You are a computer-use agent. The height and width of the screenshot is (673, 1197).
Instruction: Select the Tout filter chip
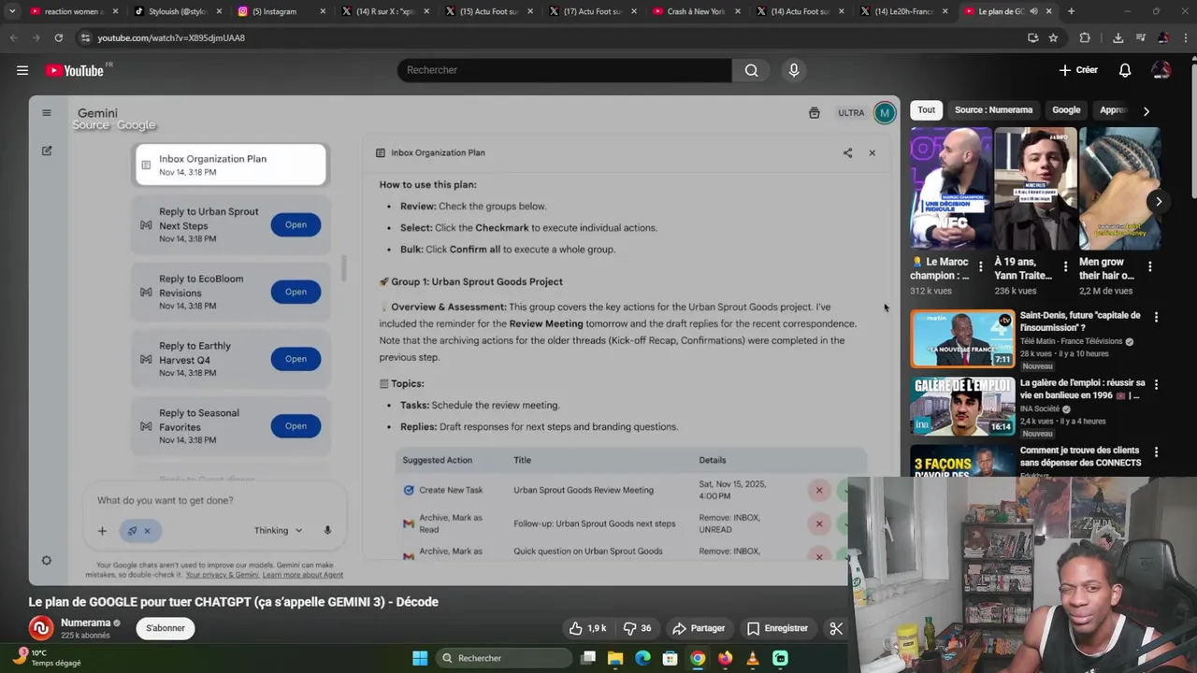tap(926, 109)
